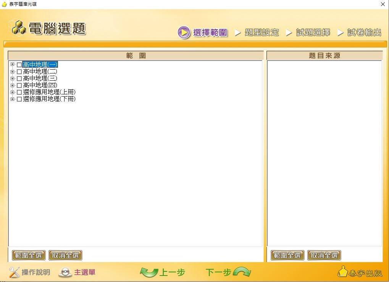Click the green forward arrow icon
Viewport: 389px width, 282px height.
242,272
